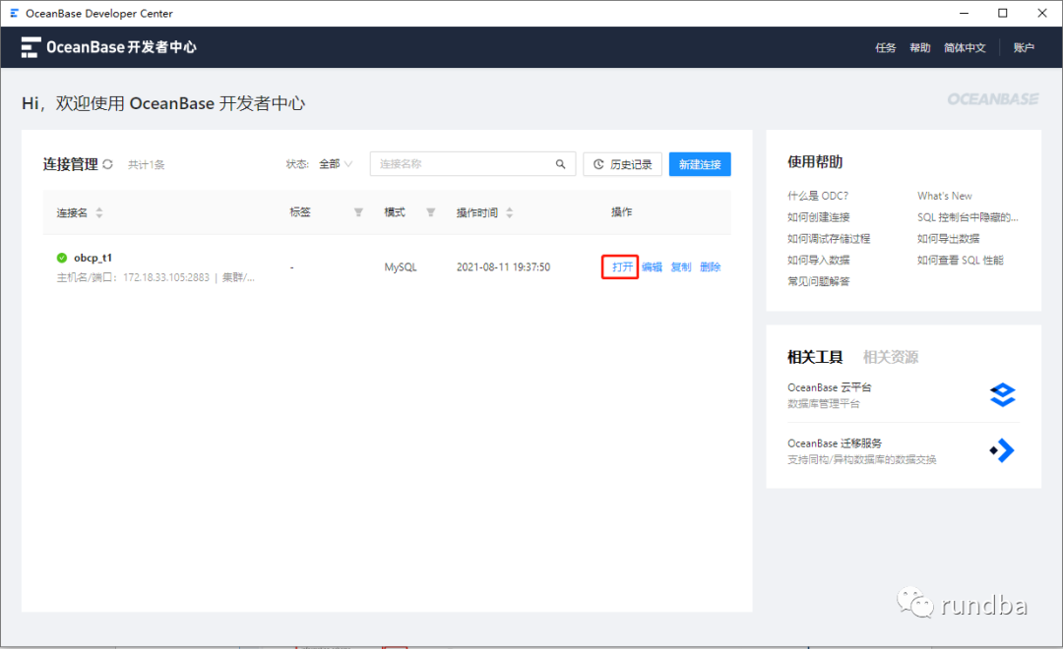This screenshot has width=1063, height=649.
Task: Open help link 如何创建连接
Action: click(818, 217)
